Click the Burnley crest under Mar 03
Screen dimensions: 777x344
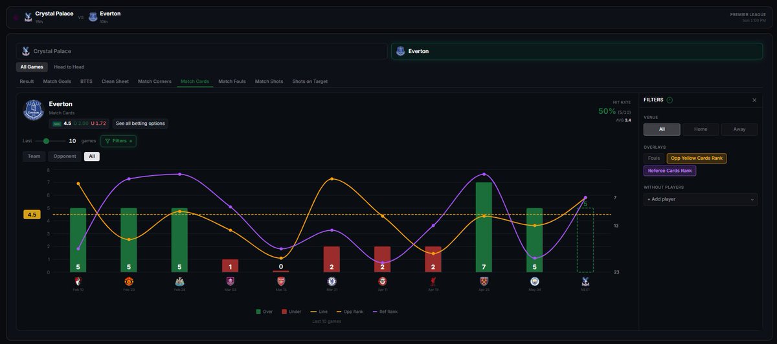tap(231, 281)
